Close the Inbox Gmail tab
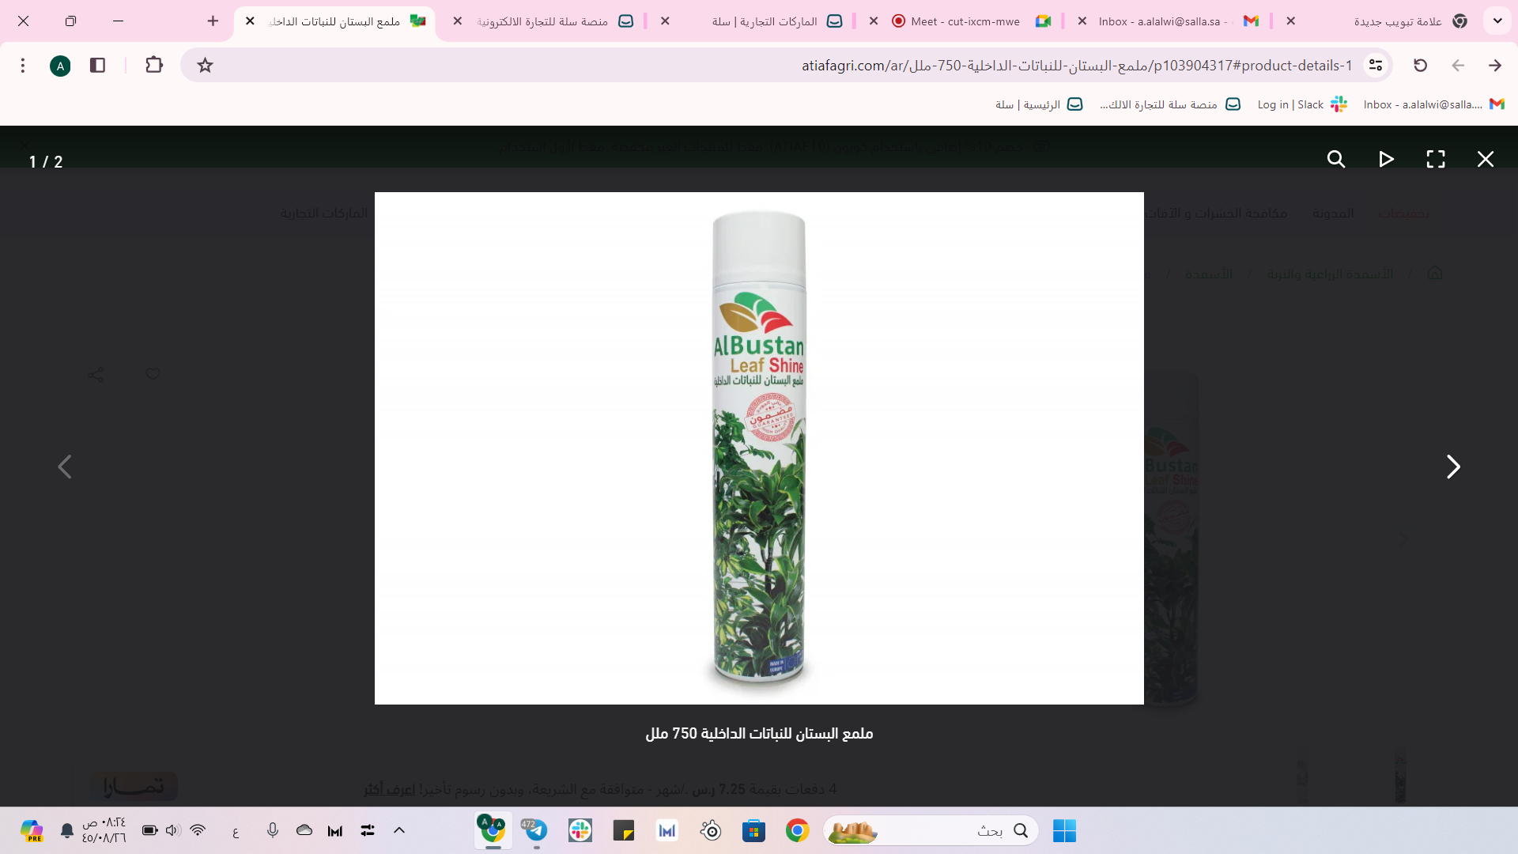1518x854 pixels. (x=1082, y=21)
